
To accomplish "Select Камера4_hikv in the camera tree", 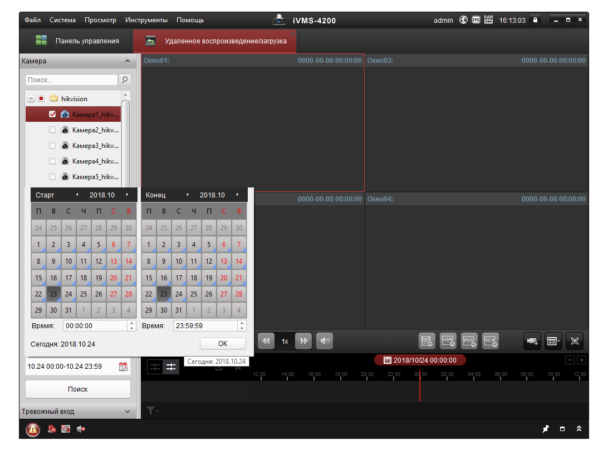I will (x=95, y=161).
